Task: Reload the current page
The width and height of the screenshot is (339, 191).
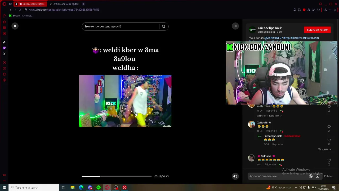Action: click(20, 10)
